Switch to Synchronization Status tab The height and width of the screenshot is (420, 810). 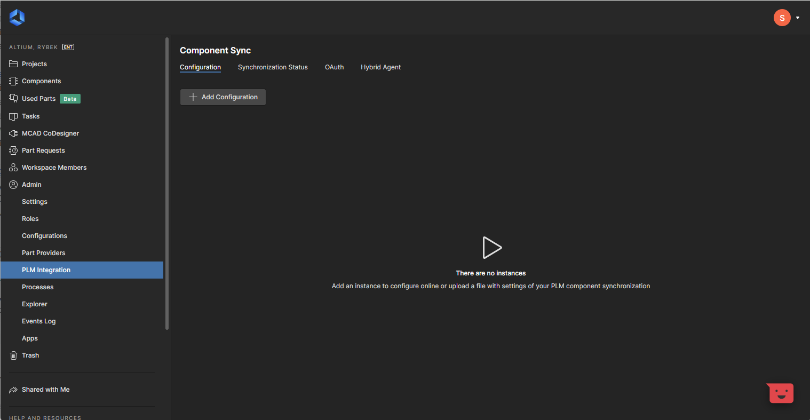click(273, 67)
